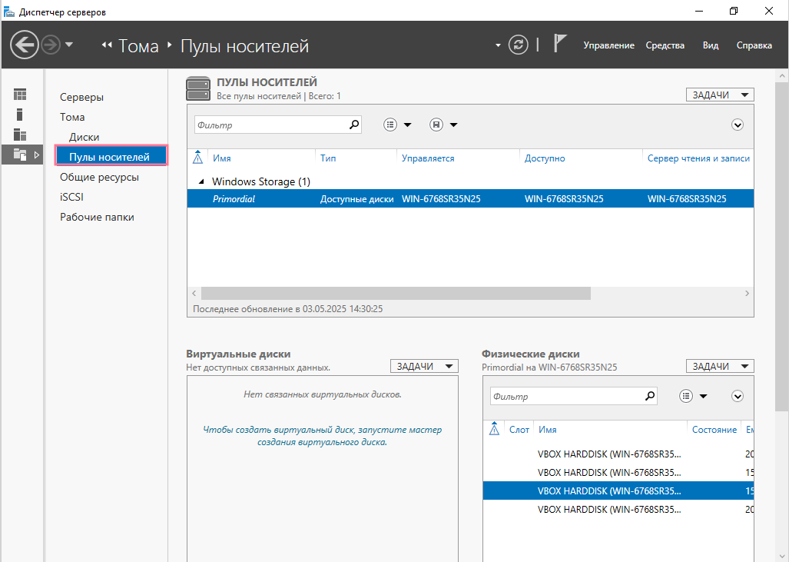Viewport: 789px width, 562px height.
Task: Click File and Storage Services sidebar icon
Action: point(20,155)
